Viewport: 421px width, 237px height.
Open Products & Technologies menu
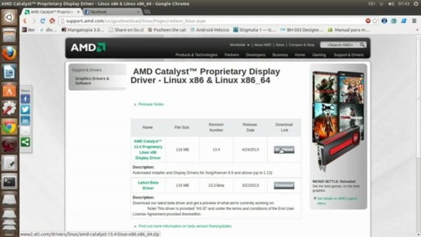coord(196,55)
